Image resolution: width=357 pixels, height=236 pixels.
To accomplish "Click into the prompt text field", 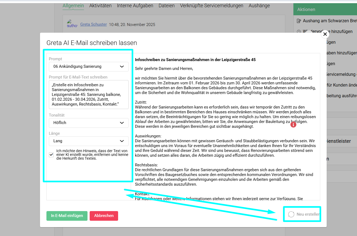I will pyautogui.click(x=89, y=94).
